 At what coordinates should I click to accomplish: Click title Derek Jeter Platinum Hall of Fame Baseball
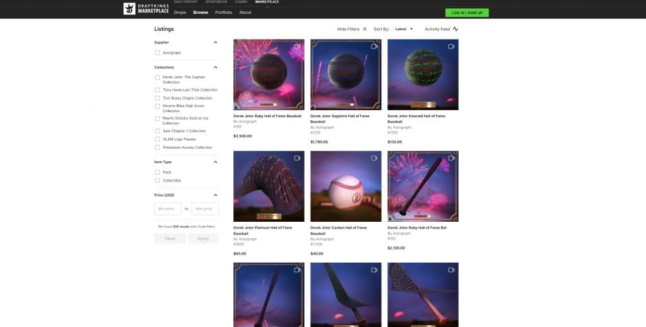pyautogui.click(x=262, y=231)
